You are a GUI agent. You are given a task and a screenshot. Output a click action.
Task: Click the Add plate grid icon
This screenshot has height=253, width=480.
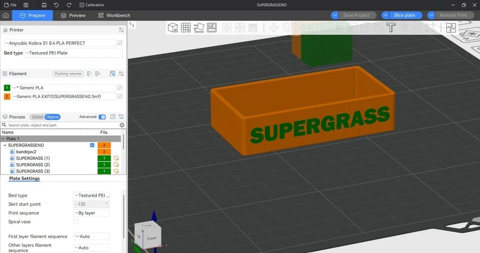coord(186,28)
